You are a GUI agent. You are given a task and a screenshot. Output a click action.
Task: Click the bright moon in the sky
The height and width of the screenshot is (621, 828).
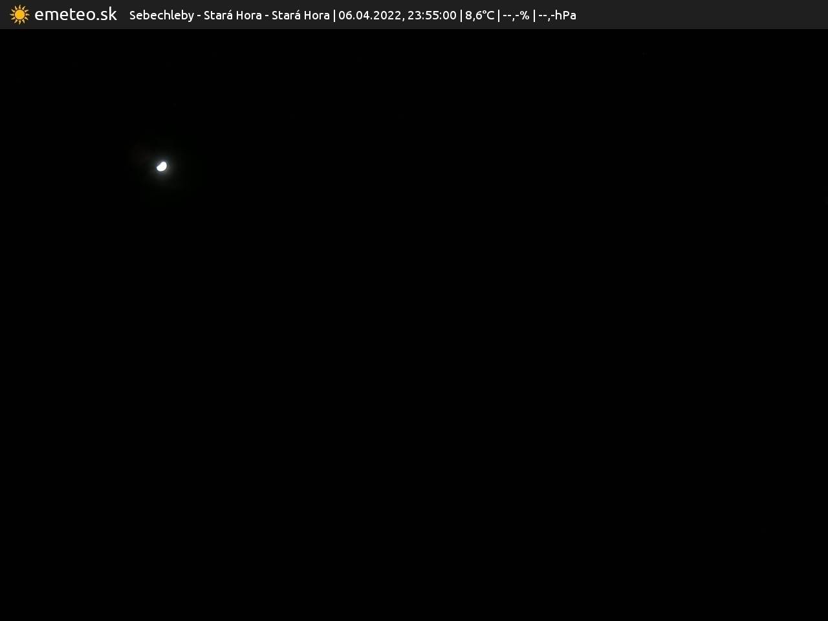coord(162,166)
